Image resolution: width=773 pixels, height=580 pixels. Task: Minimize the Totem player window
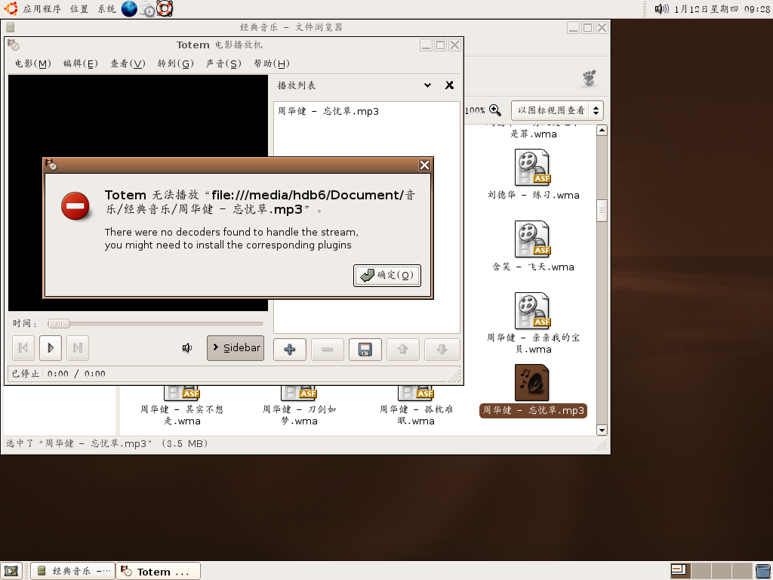[426, 45]
